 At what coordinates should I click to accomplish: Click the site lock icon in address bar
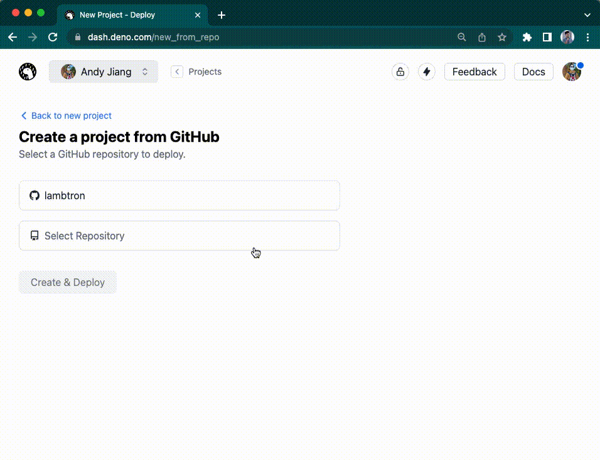click(x=78, y=37)
